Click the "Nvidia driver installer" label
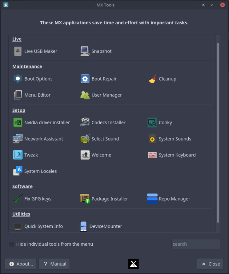Image resolution: width=229 pixels, height=274 pixels. pos(47,123)
